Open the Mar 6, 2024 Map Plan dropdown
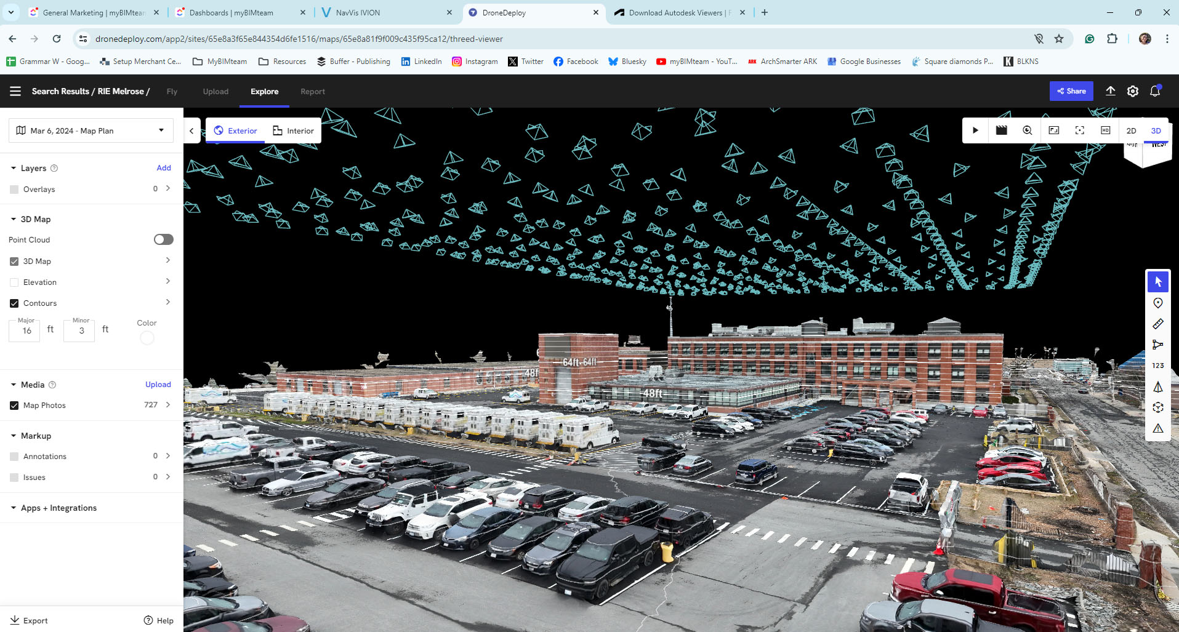Viewport: 1179px width, 632px height. click(x=91, y=130)
